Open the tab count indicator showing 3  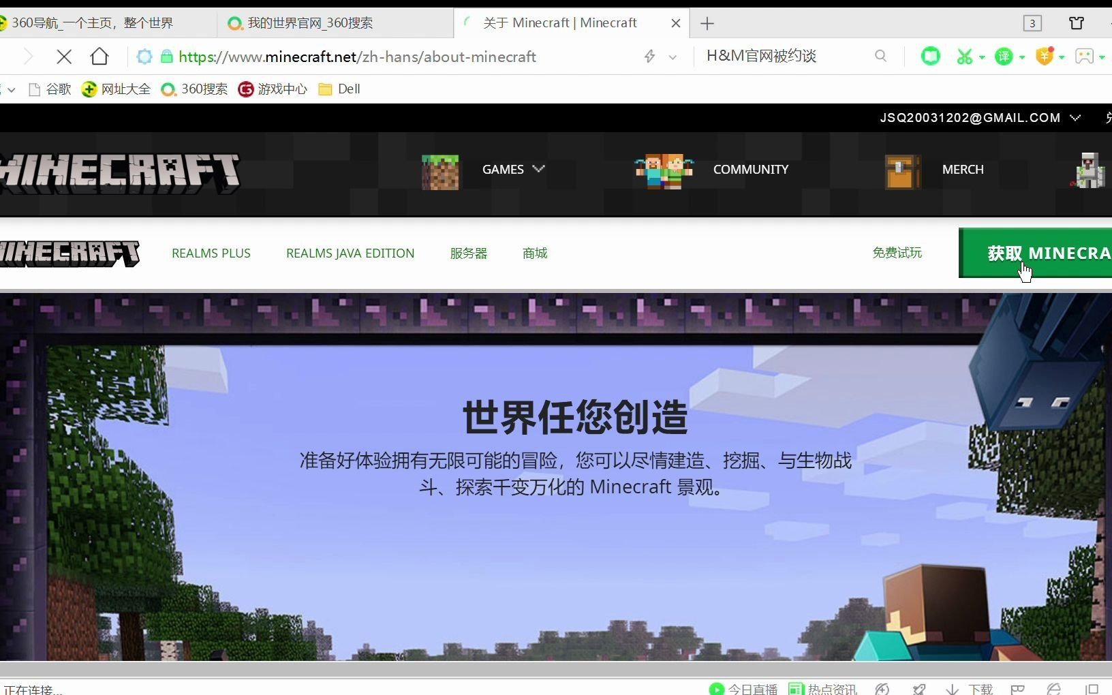coord(1032,23)
